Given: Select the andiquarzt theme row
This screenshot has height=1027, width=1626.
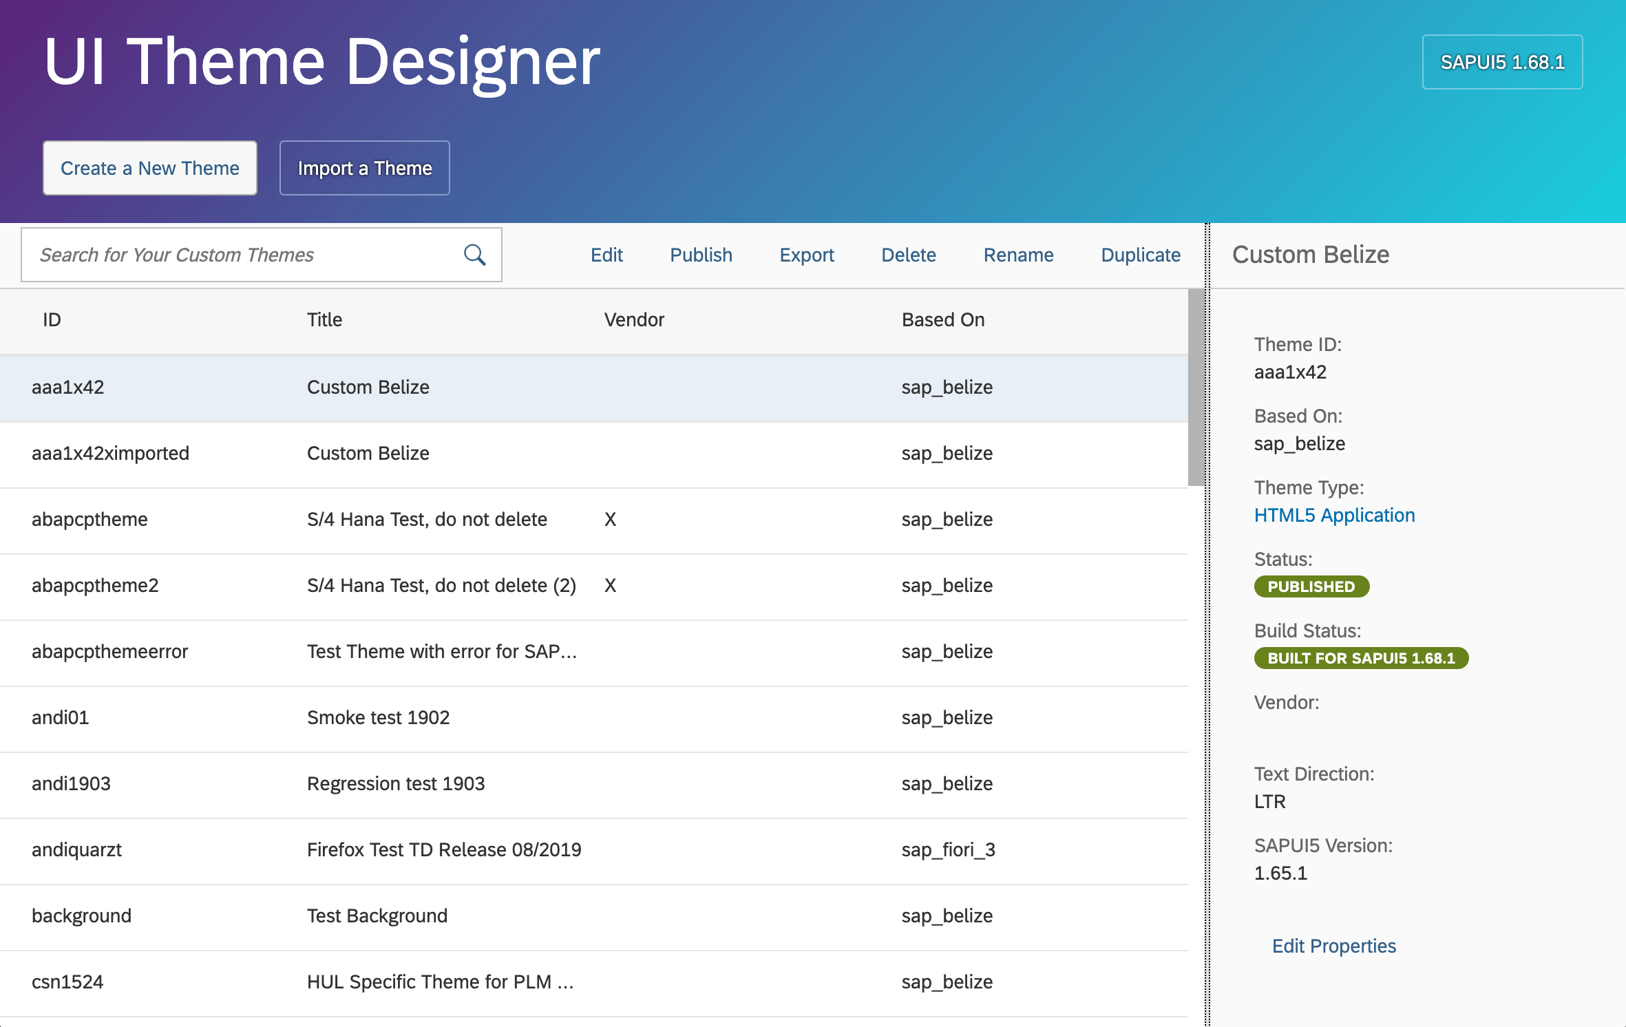Looking at the screenshot, I should 594,850.
